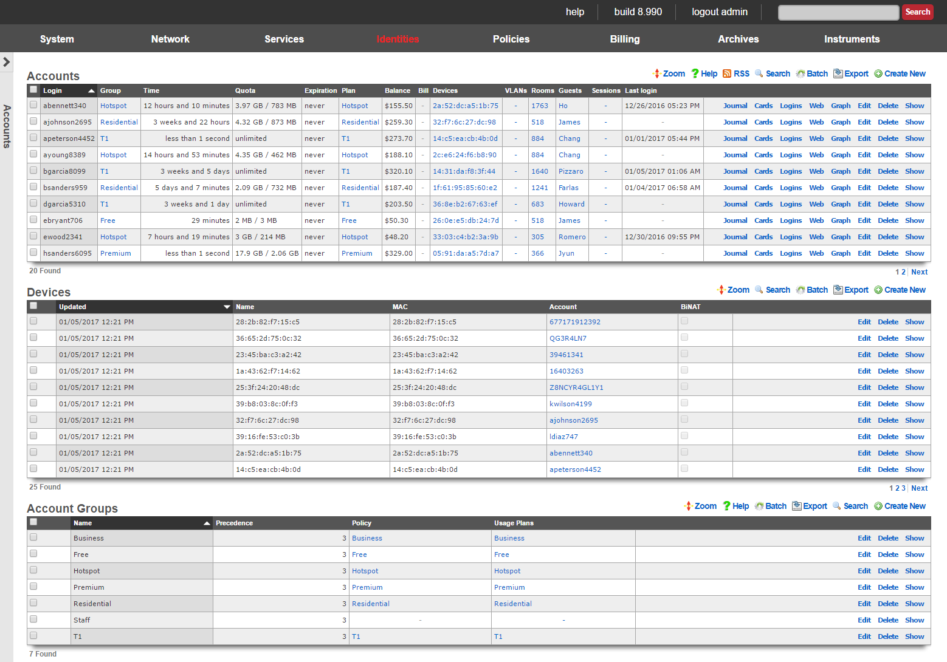Screen dimensions: 947x662
Task: Click the red Search button at top
Action: click(917, 12)
